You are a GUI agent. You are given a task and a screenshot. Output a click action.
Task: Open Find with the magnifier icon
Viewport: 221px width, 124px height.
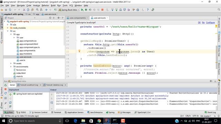click(x=37, y=10)
